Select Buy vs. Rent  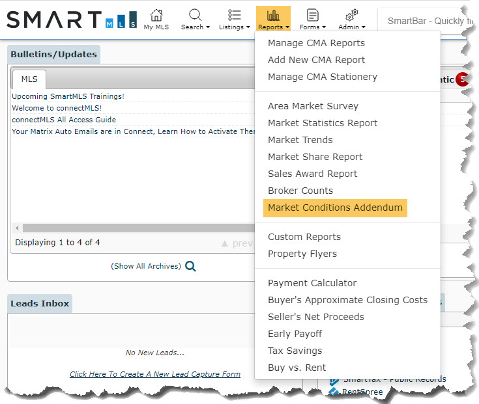pos(297,368)
